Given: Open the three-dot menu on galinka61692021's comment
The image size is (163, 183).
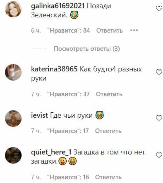Looking at the screenshot, I should point(134,30).
